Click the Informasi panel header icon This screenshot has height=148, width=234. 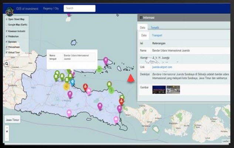click(x=141, y=18)
